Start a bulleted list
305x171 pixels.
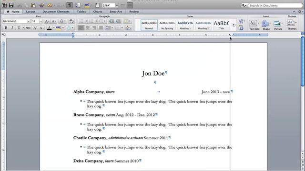pyautogui.click(x=81, y=21)
